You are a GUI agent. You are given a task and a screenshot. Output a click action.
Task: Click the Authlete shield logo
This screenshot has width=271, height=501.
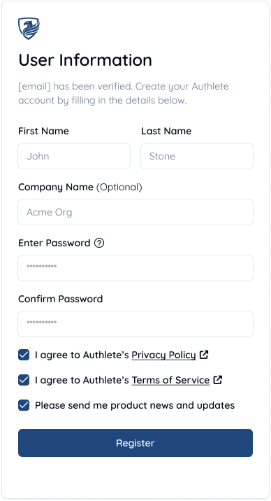[x=29, y=29]
